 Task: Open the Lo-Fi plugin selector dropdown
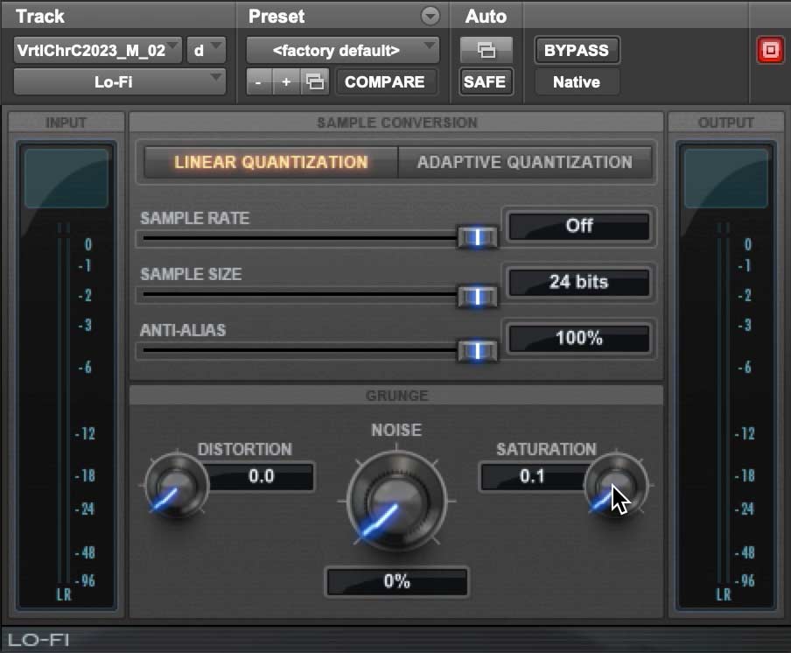(x=118, y=81)
